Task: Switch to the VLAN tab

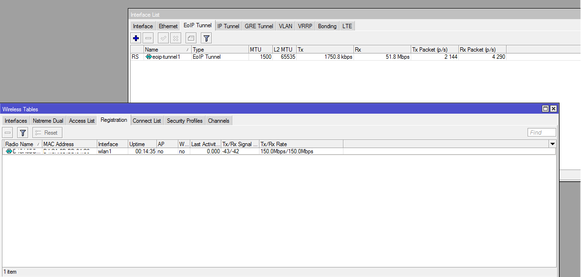Action: point(286,26)
